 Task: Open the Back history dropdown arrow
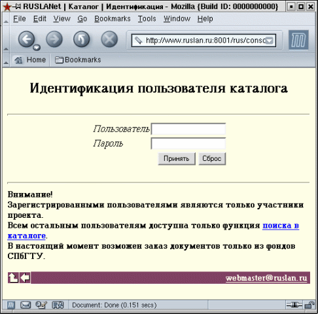tap(37, 47)
